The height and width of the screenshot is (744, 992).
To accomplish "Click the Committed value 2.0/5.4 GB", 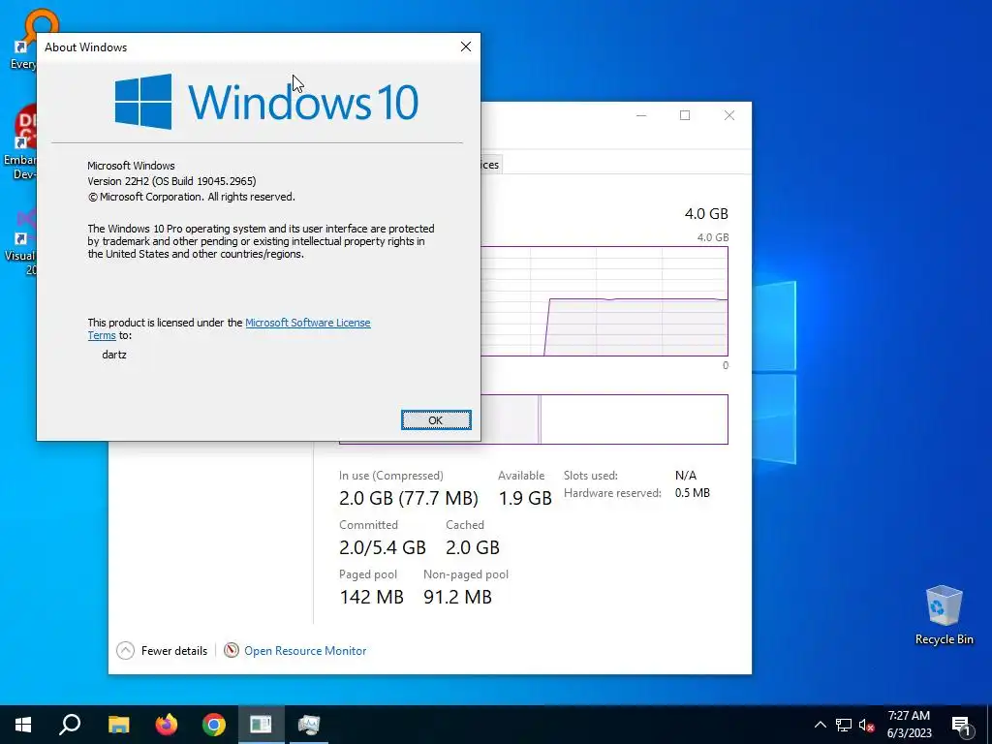I will (x=383, y=547).
